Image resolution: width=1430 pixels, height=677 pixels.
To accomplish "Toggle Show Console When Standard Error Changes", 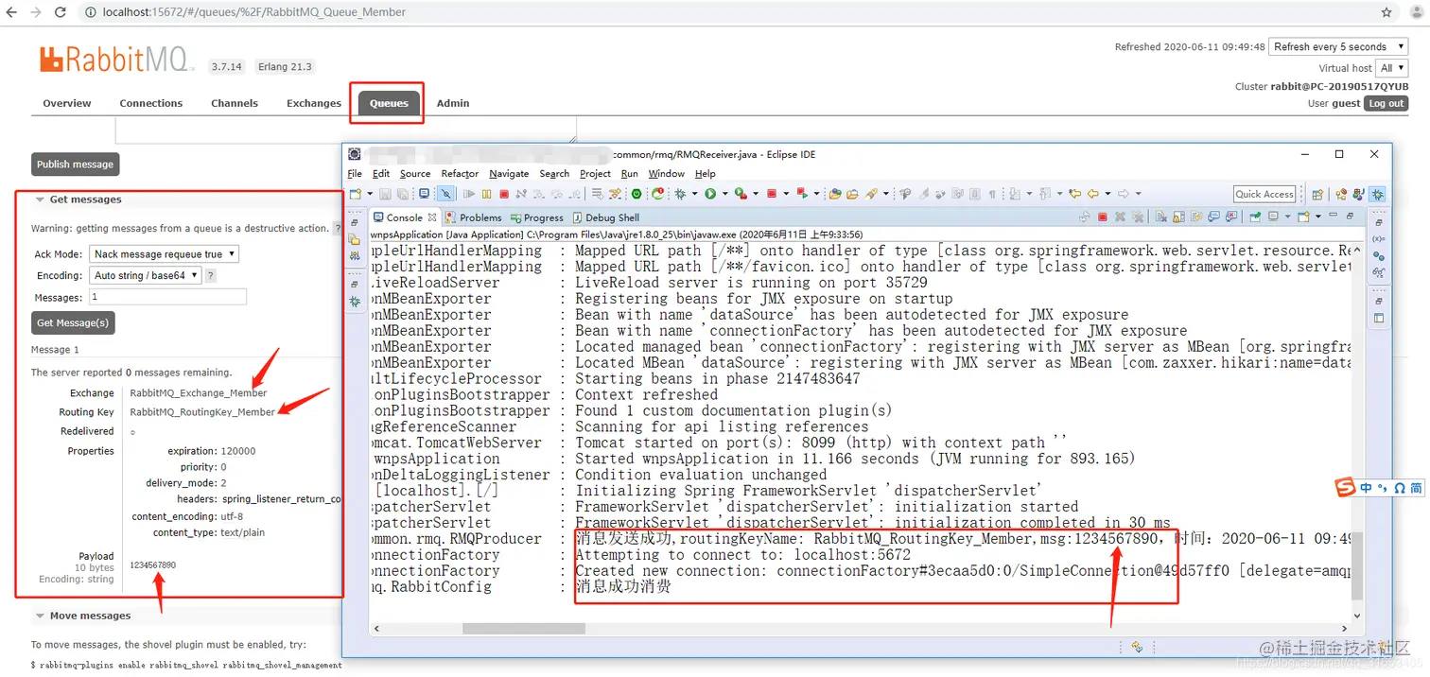I will tap(1231, 217).
